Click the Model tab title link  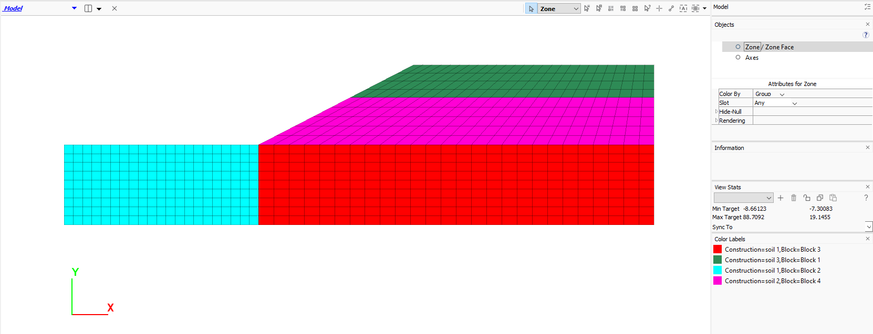(x=13, y=8)
